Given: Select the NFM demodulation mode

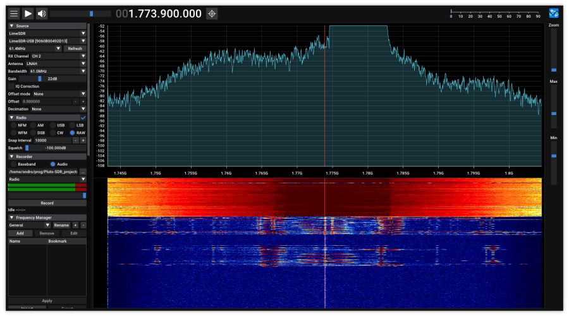Looking at the screenshot, I should [13, 125].
